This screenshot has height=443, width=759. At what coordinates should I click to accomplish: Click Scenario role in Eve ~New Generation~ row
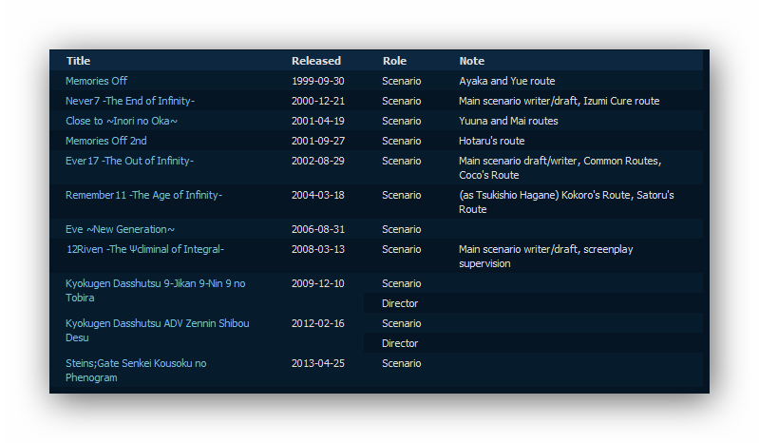coord(401,229)
